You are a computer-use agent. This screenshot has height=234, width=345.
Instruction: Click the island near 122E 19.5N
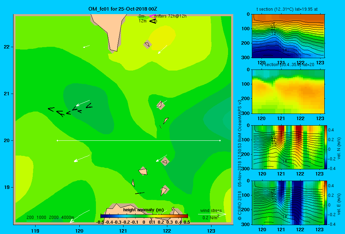pyautogui.click(x=165, y=161)
